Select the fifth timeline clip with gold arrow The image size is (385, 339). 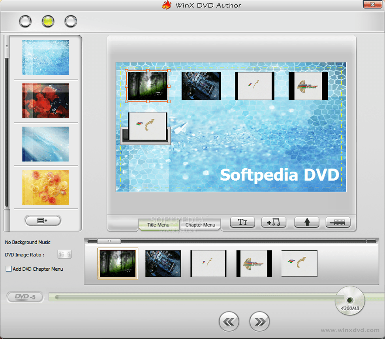coord(299,264)
